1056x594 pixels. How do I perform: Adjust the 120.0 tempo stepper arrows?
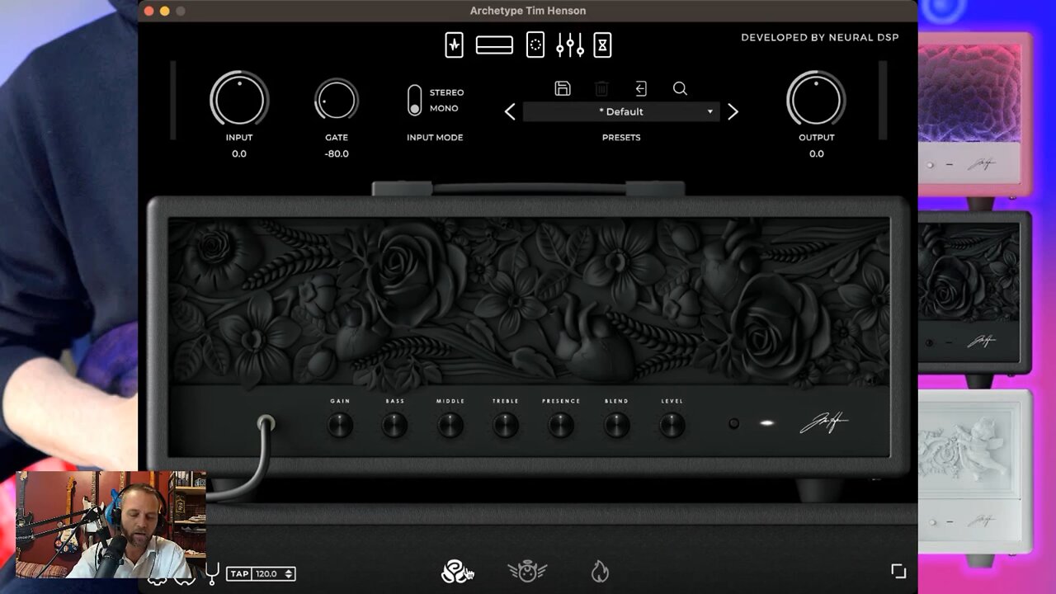pyautogui.click(x=288, y=573)
